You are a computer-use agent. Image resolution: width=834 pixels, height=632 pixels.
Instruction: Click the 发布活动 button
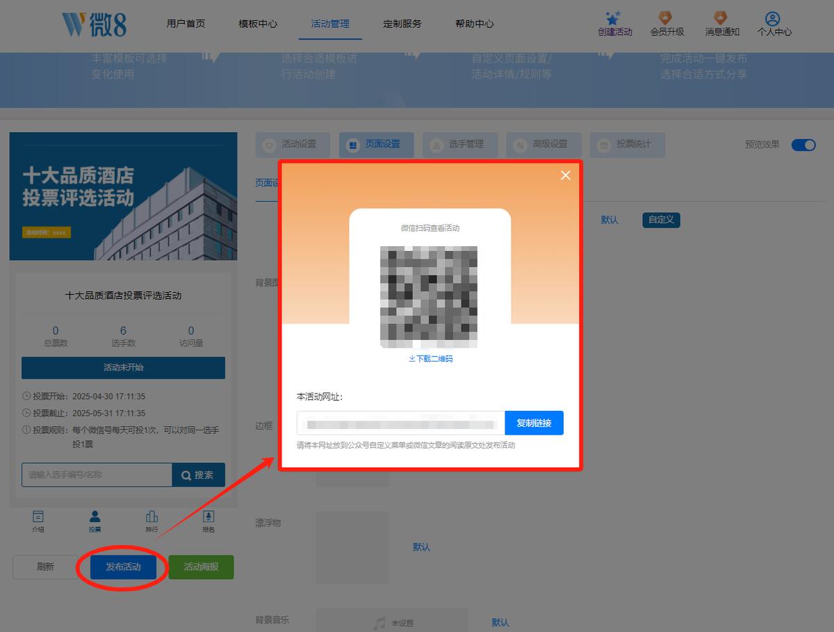(123, 567)
